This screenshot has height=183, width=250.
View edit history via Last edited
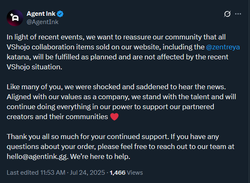[22, 173]
